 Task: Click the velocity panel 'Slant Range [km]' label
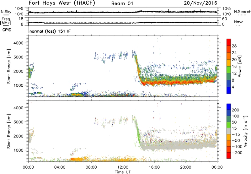(9, 131)
